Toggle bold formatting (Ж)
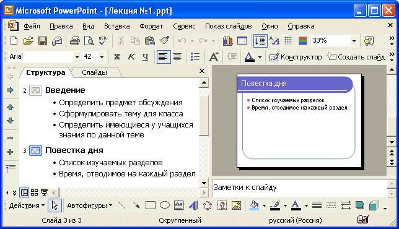The height and width of the screenshot is (229, 399). (x=117, y=57)
